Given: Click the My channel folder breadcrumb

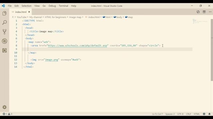Looking at the screenshot, I should tap(36, 17).
